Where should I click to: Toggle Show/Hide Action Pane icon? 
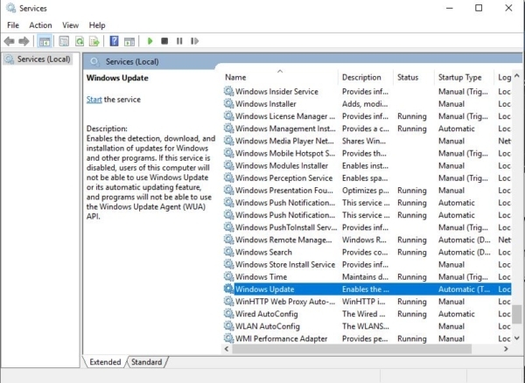pos(129,41)
